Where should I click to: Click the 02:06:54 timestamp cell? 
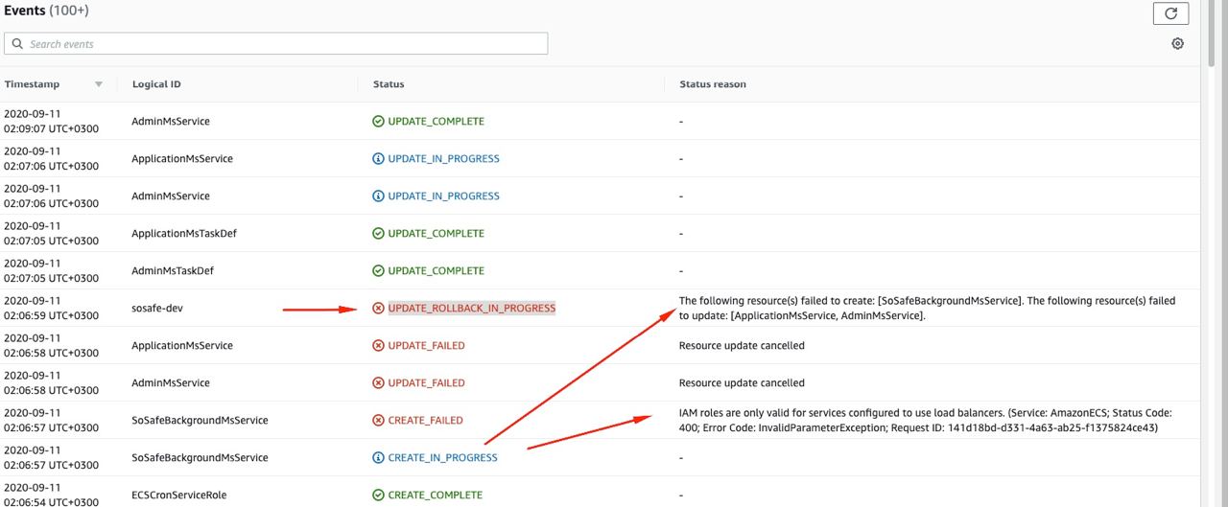pyautogui.click(x=52, y=495)
